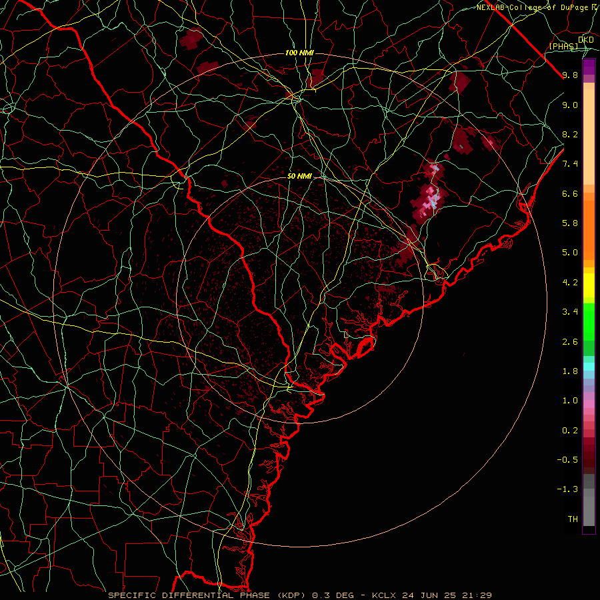Select the 0.2 scale value

570,431
